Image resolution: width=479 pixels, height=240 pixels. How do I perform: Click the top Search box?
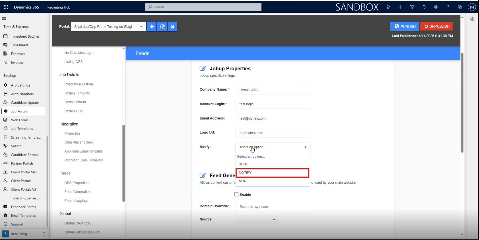[203, 7]
